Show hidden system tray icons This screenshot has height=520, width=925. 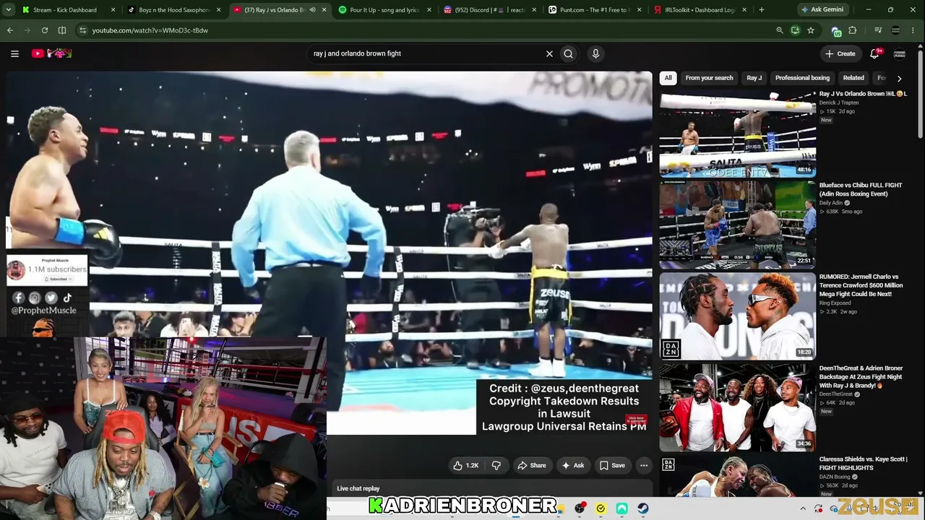coord(802,508)
